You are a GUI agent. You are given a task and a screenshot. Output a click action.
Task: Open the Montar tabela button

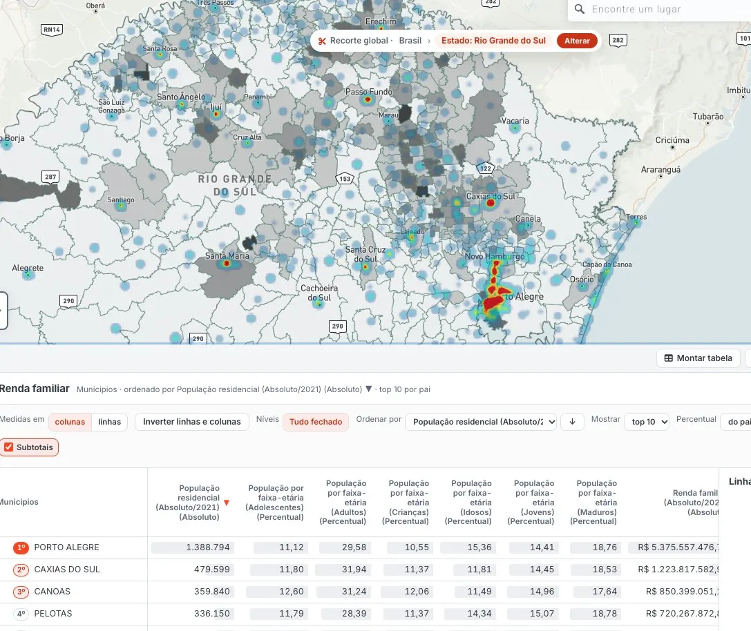coord(698,358)
